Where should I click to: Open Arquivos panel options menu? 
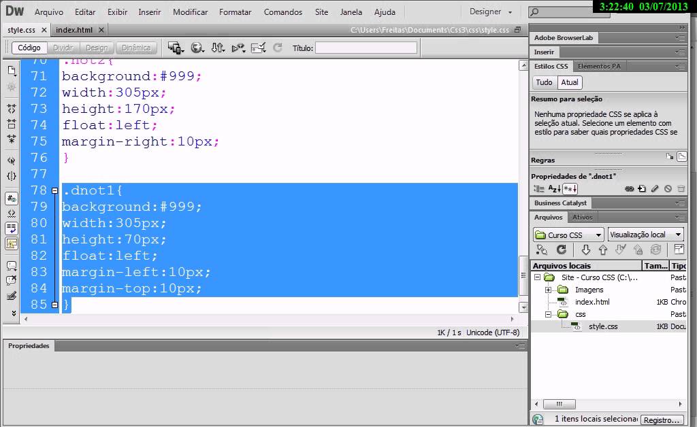point(680,217)
